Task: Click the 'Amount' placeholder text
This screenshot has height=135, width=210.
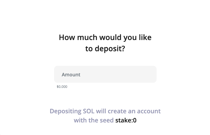Action: coord(71,75)
